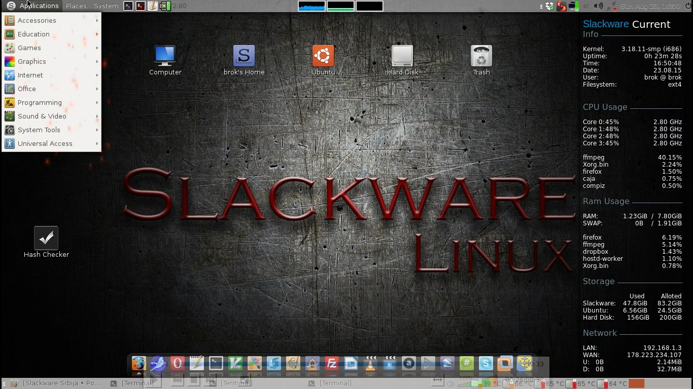Open the Places menu
Screen dimensions: 693x389
click(76, 6)
